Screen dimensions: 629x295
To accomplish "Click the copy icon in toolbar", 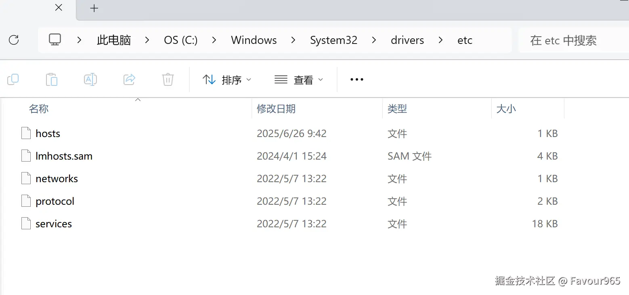I will (13, 79).
